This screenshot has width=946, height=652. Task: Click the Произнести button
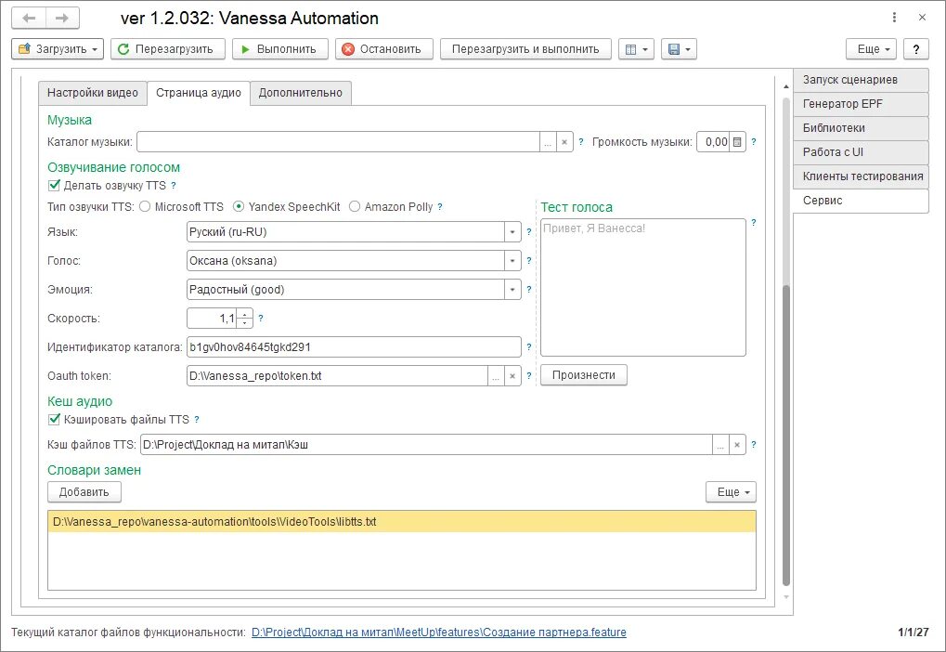(583, 374)
